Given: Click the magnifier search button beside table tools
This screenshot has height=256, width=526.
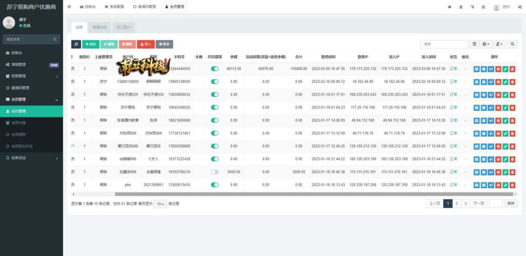Looking at the screenshot, I should tap(513, 44).
